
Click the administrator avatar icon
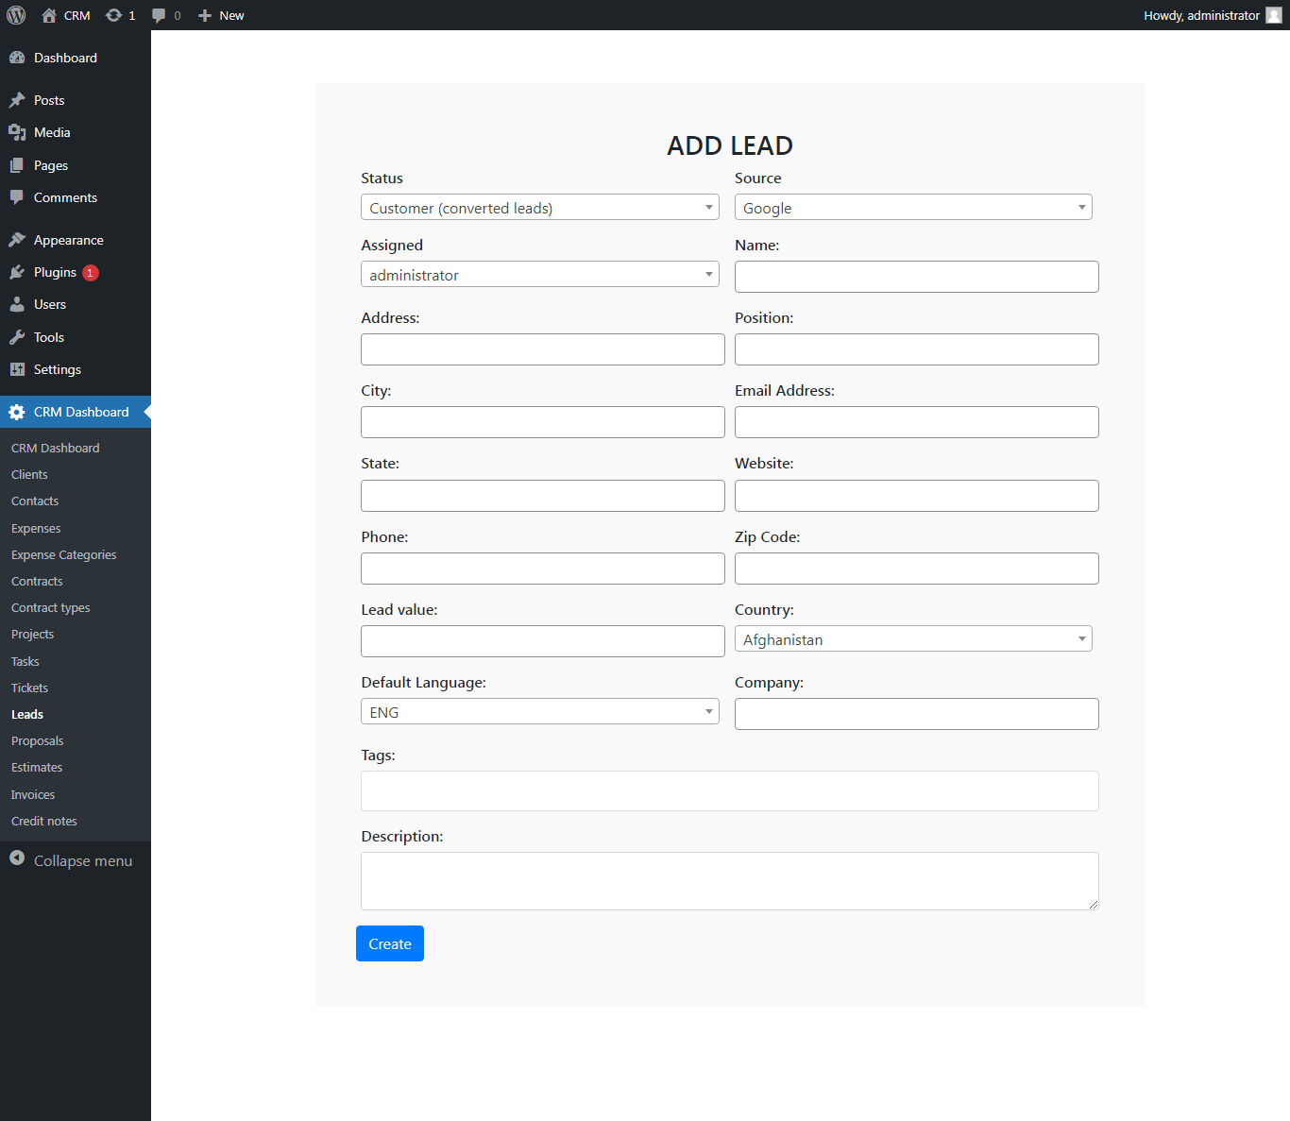pyautogui.click(x=1273, y=15)
